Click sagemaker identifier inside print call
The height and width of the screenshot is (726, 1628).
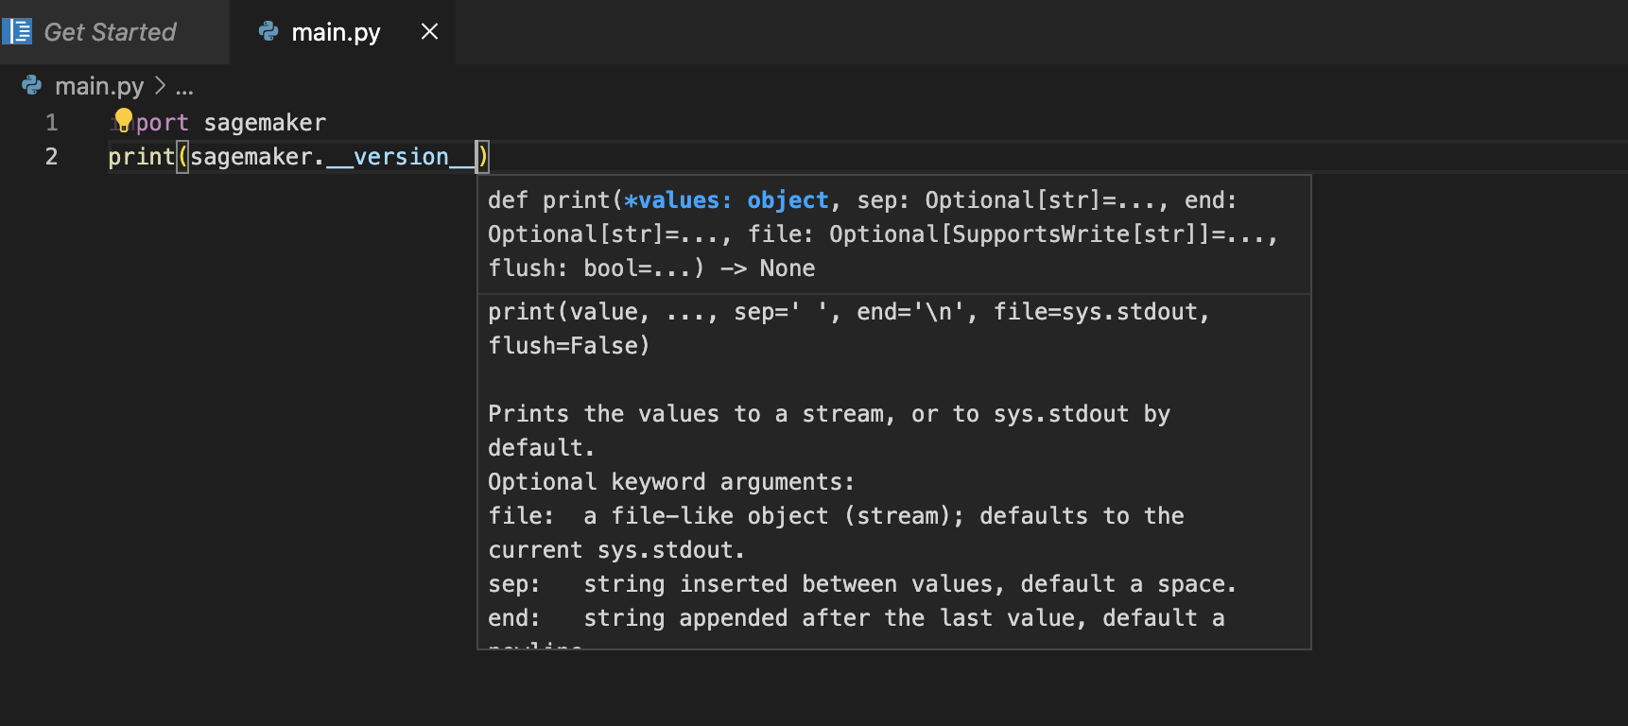251,157
